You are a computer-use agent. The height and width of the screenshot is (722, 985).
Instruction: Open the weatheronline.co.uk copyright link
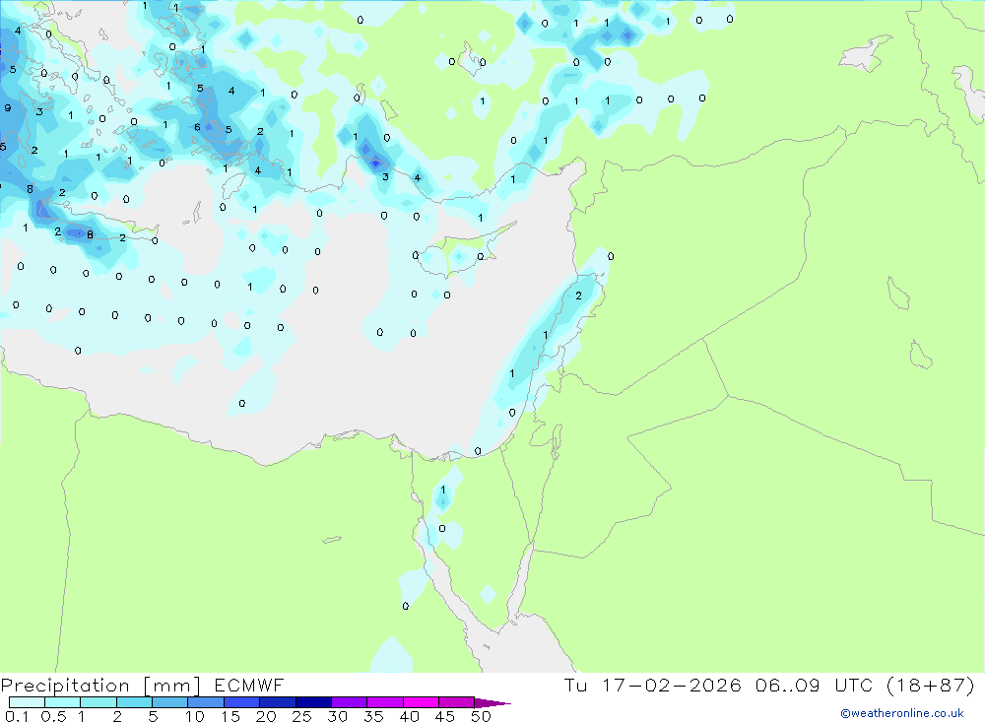902,713
